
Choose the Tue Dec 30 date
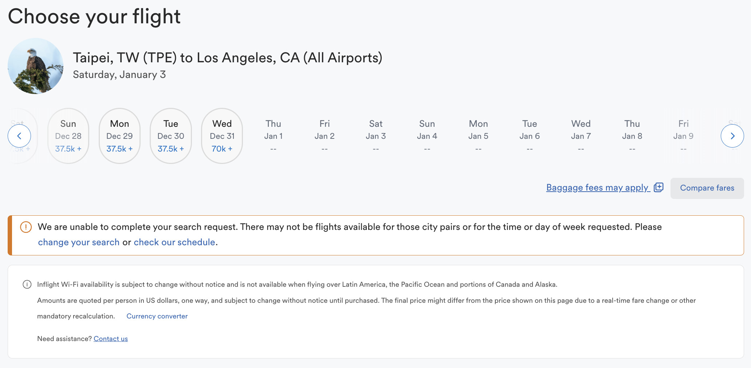(171, 136)
